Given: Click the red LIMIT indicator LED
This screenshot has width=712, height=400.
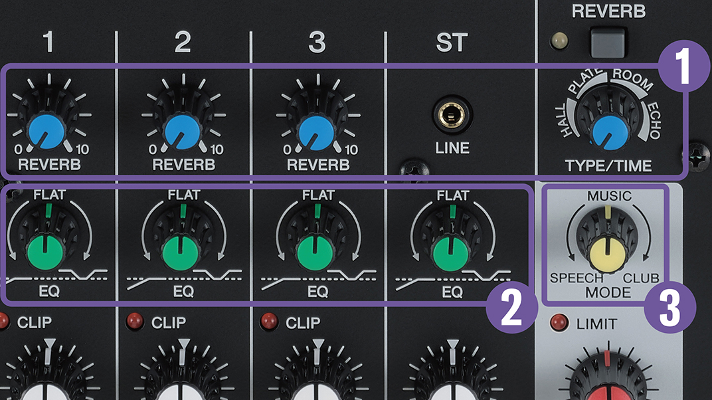Looking at the screenshot, I should tap(559, 322).
